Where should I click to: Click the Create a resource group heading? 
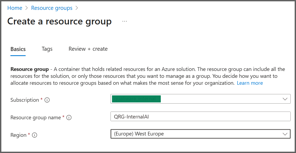tap(59, 21)
